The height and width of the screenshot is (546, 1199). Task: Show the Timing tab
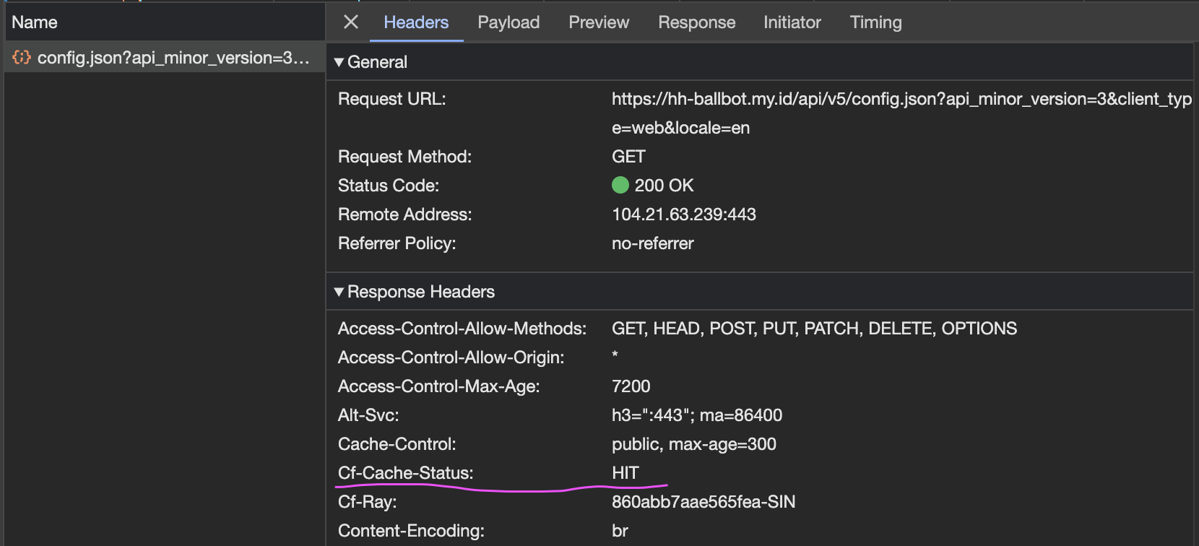[875, 22]
